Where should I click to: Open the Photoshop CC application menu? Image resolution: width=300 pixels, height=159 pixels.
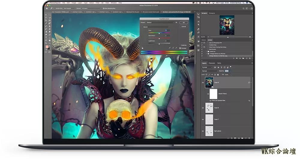tap(55, 3)
